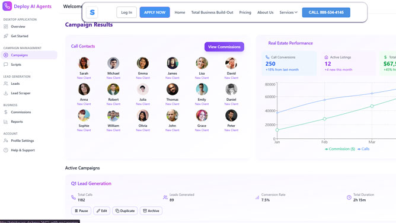Click the Total Duration clock icon

(x=349, y=197)
